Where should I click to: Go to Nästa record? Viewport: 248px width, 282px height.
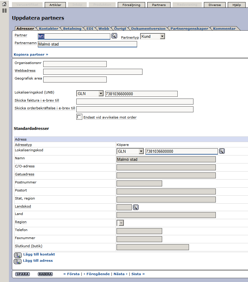coord(121,274)
